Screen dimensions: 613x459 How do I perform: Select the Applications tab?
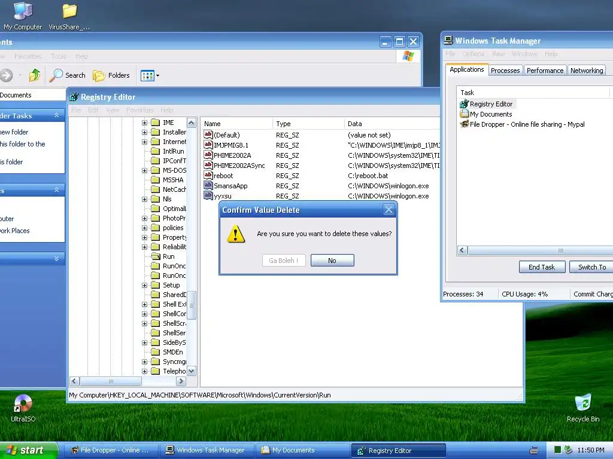pyautogui.click(x=467, y=69)
